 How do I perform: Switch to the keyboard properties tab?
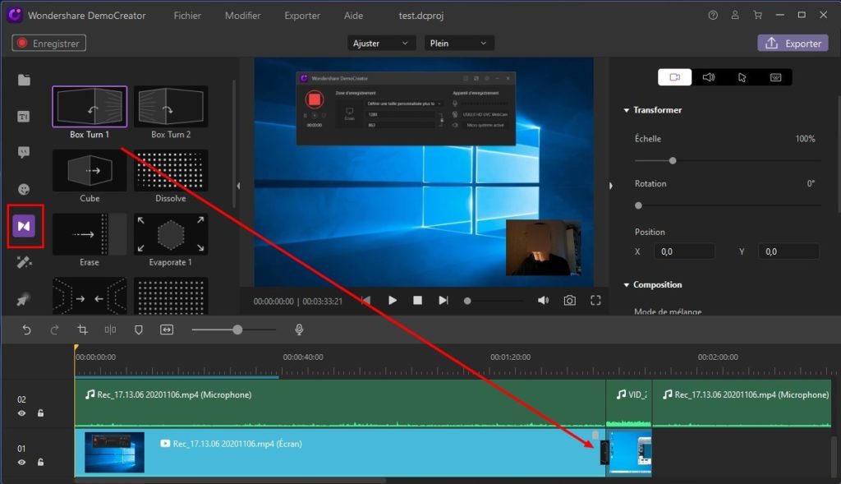click(775, 77)
